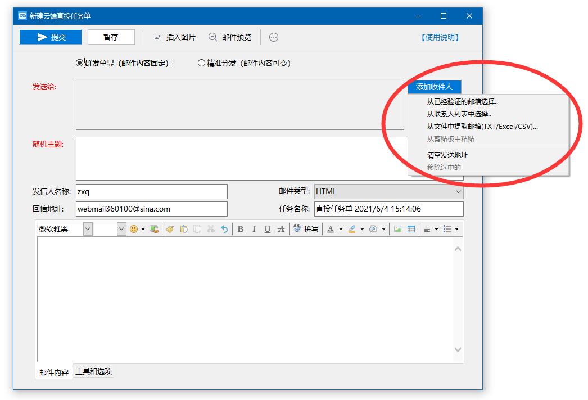Click the undo arrow icon
The width and height of the screenshot is (588, 400).
pyautogui.click(x=224, y=229)
